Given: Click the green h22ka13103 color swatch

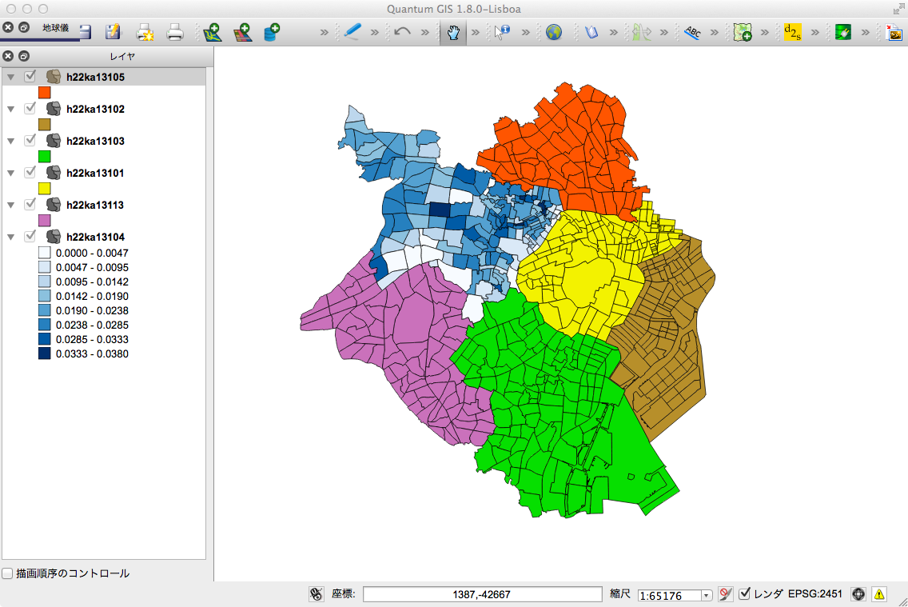Looking at the screenshot, I should tap(45, 156).
